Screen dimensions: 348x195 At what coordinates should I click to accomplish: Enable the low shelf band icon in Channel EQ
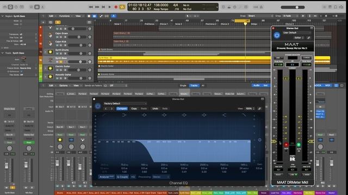(x=125, y=115)
